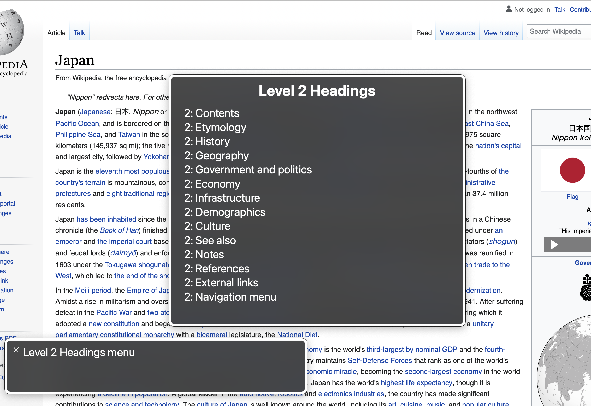Select the Read view tab
The height and width of the screenshot is (406, 591).
pyautogui.click(x=424, y=33)
